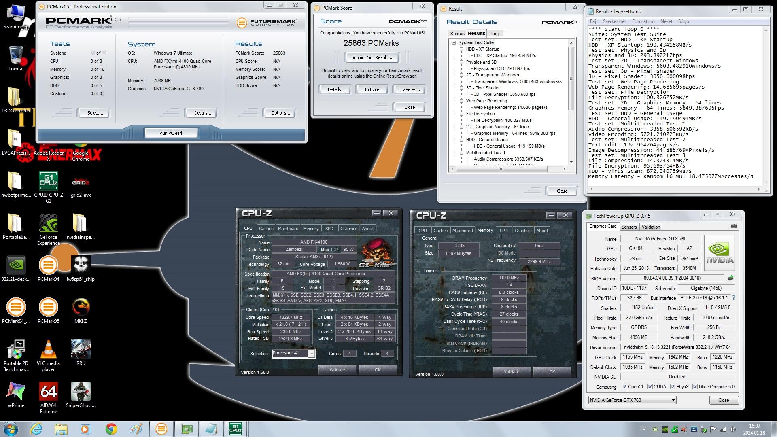Screen dimensions: 777x437
Task: Collapse HDD - XP Startup tree node
Action: (x=461, y=49)
